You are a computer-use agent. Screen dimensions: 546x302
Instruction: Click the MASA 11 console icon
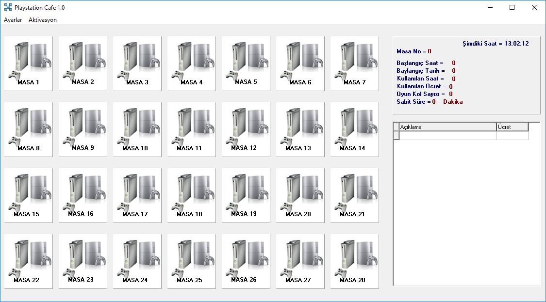coord(192,129)
